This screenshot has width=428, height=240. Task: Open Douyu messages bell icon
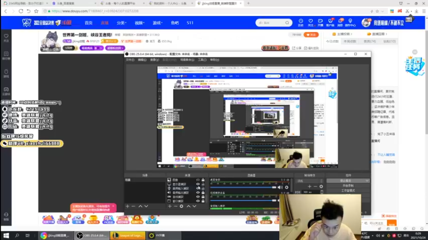340,22
